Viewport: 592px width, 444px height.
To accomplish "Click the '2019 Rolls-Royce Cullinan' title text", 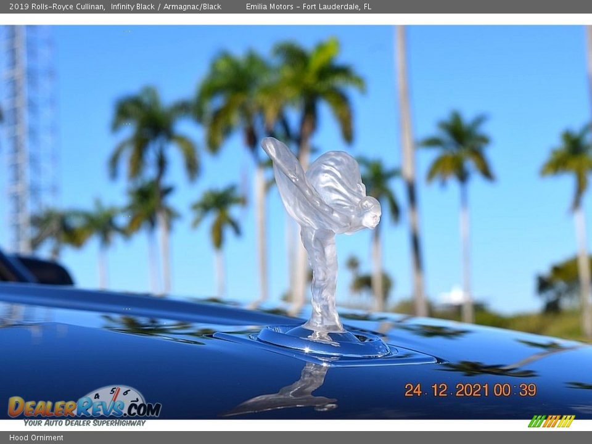I will (57, 6).
